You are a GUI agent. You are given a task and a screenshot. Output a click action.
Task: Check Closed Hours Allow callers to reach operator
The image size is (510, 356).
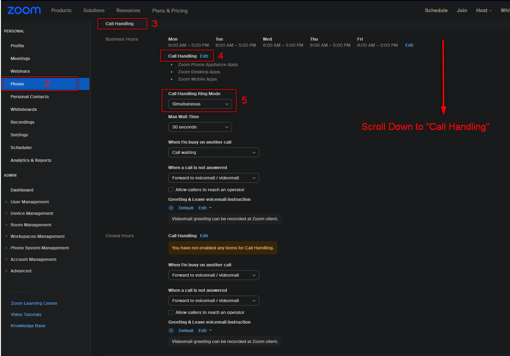click(171, 312)
